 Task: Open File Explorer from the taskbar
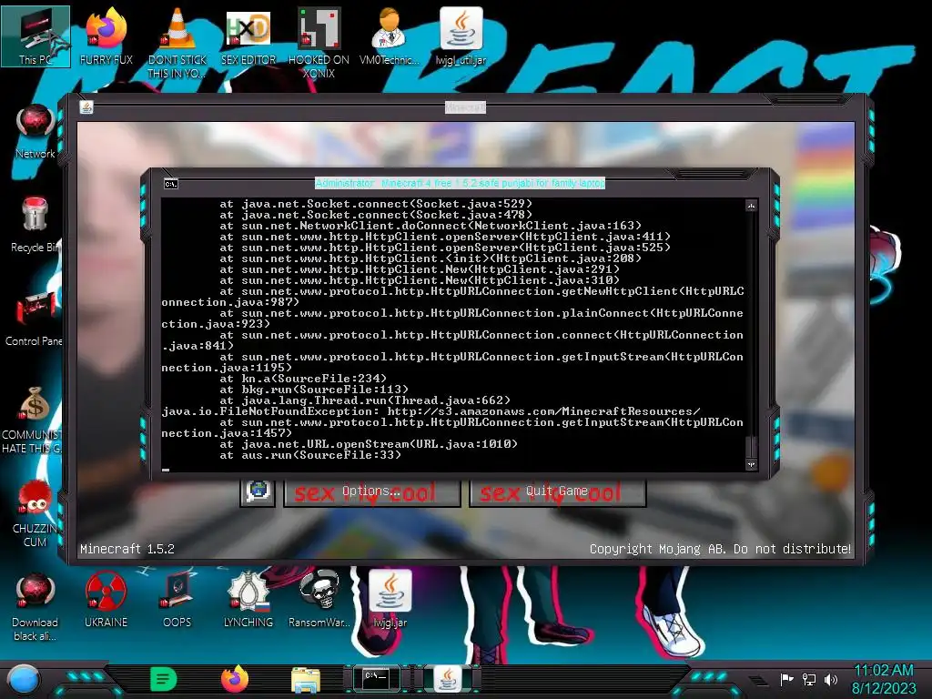[306, 680]
